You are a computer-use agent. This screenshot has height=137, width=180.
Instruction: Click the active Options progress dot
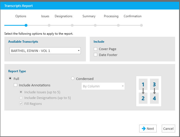tap(26, 25)
